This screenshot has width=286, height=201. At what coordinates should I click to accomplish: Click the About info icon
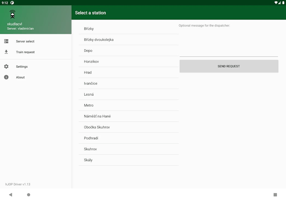(x=6, y=77)
